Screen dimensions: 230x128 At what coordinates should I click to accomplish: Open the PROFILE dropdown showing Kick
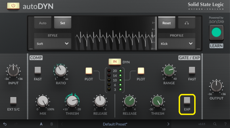(176, 44)
